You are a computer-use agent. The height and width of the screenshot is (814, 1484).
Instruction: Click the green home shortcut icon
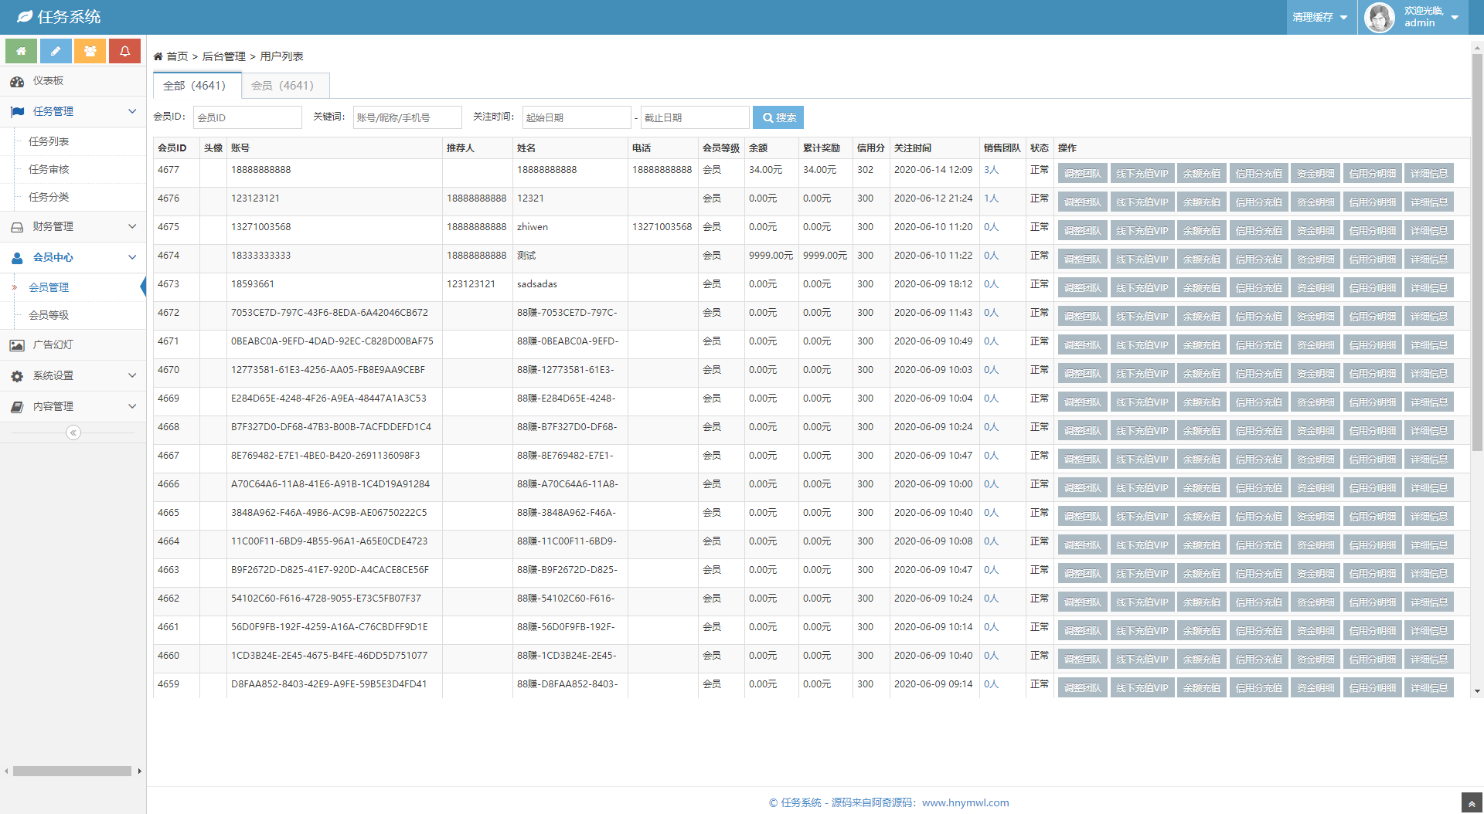pos(22,51)
